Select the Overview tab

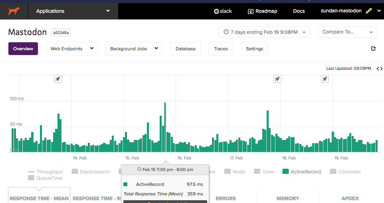tap(23, 49)
